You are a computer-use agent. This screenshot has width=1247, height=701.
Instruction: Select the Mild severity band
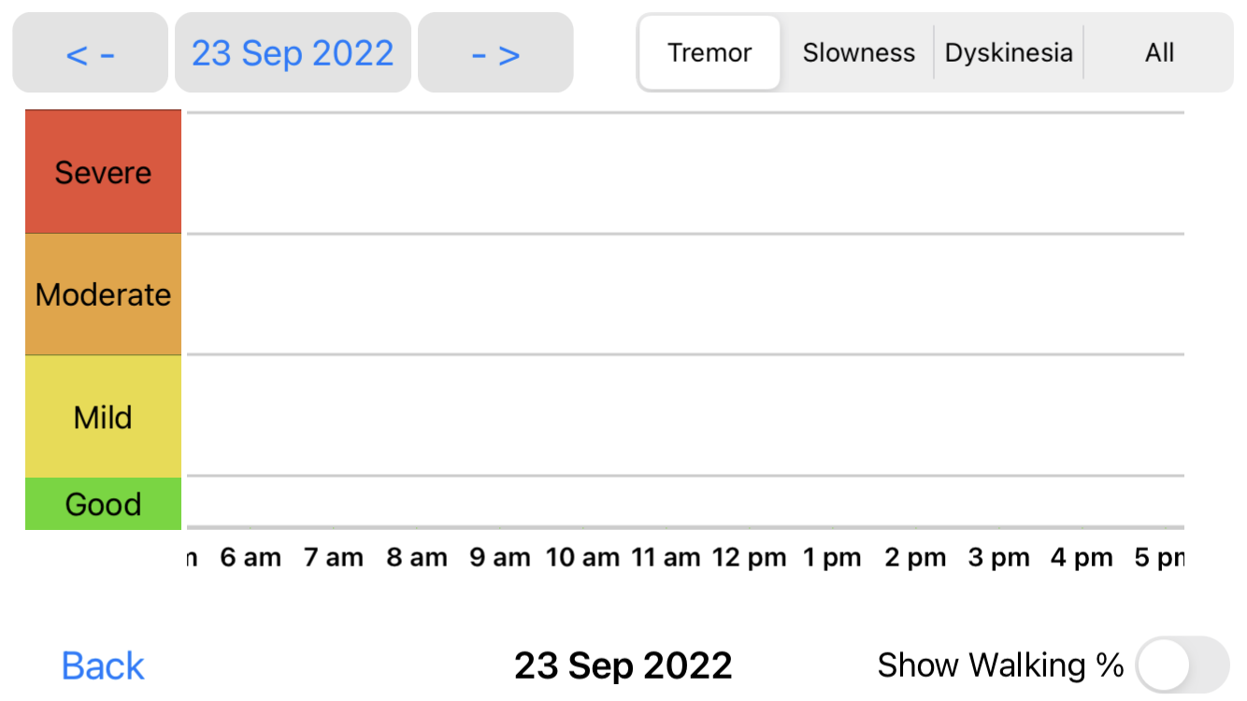coord(103,417)
